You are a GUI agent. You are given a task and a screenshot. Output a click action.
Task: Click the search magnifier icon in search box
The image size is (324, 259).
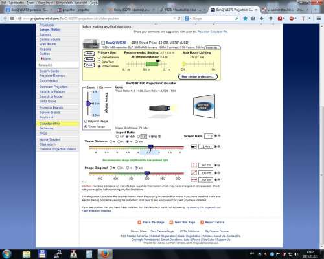click(x=237, y=19)
